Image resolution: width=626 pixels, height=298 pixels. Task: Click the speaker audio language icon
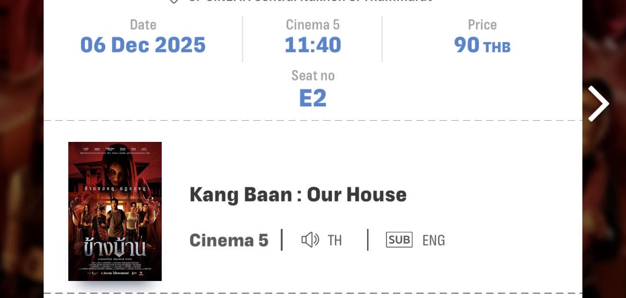coord(310,240)
